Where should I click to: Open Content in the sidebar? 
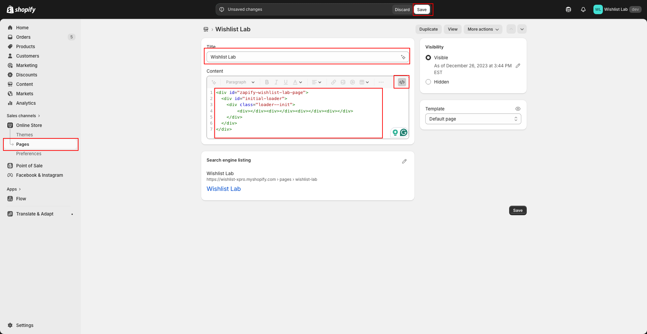coord(25,84)
